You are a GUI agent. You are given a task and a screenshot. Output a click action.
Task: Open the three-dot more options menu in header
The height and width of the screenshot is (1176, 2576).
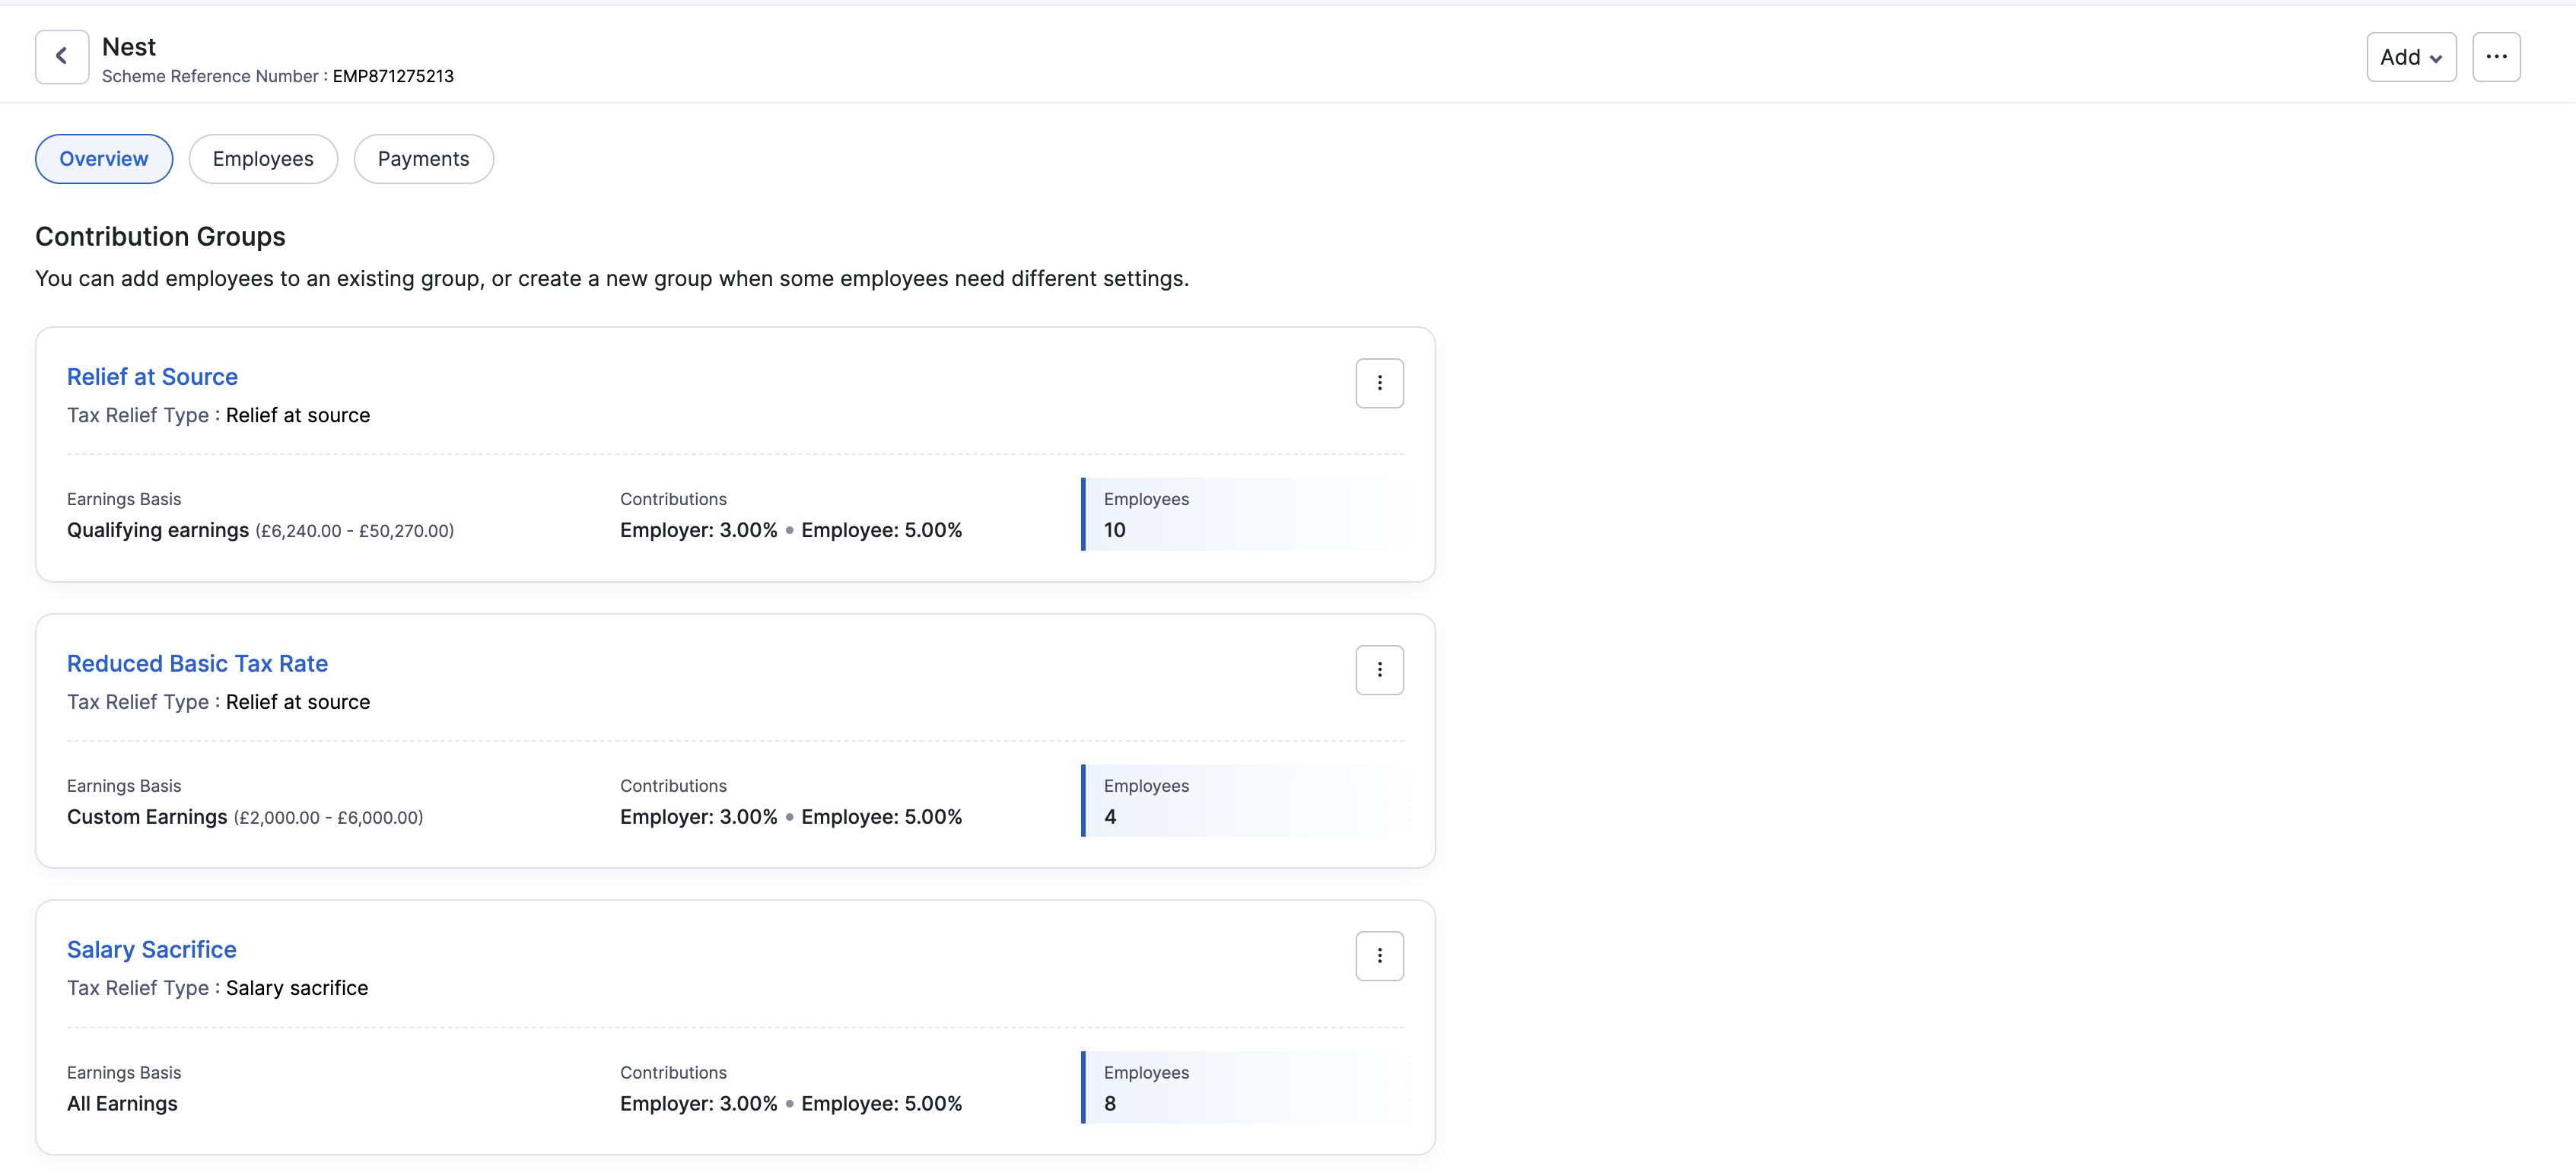click(x=2496, y=57)
